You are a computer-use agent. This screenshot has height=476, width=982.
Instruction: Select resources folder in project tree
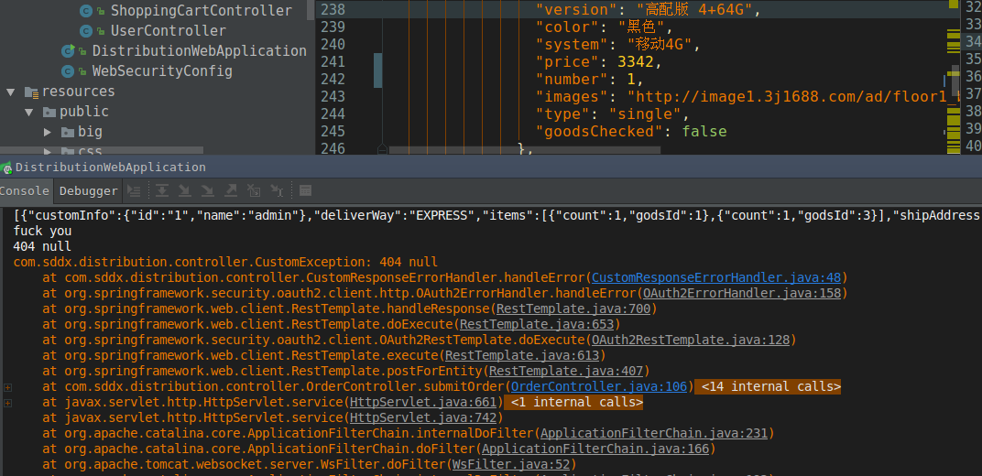pos(78,92)
